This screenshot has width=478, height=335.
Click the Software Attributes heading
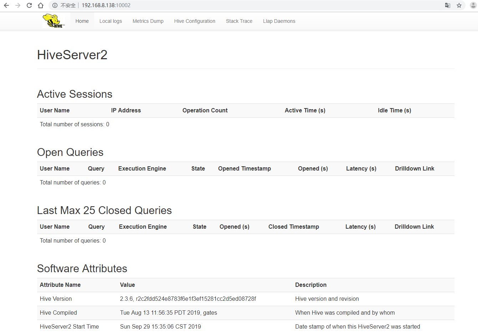click(x=82, y=269)
